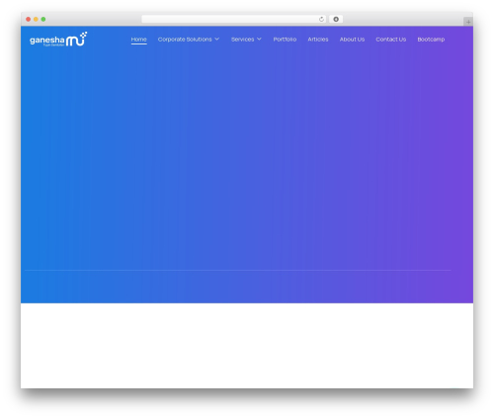Go to the Home menu item
The height and width of the screenshot is (418, 494).
coord(138,40)
